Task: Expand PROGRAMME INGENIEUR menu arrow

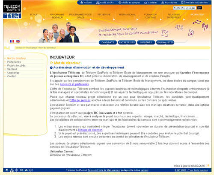Action: [67, 19]
